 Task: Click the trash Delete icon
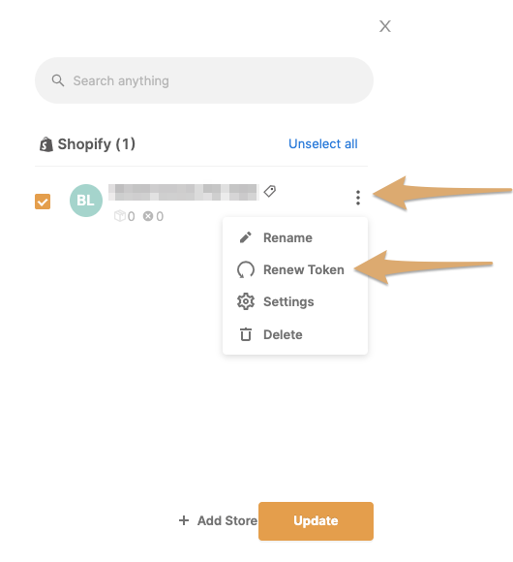point(246,334)
